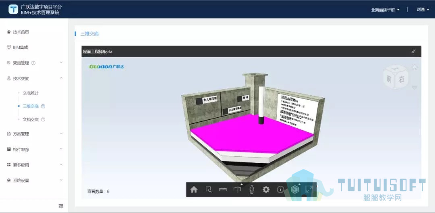Expand the model cube options arrow
435x213 pixels.
pos(299,184)
